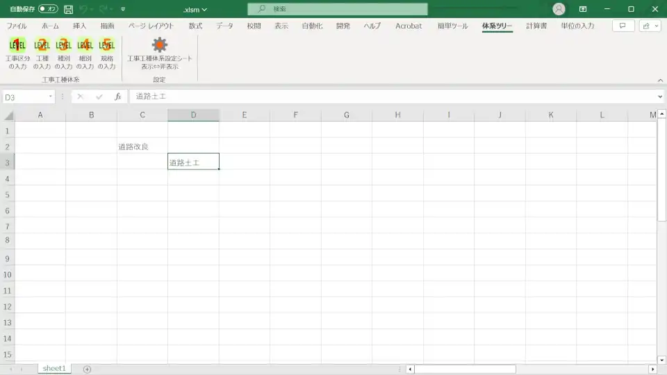
Task: Open the share button dropdown
Action: [650, 26]
